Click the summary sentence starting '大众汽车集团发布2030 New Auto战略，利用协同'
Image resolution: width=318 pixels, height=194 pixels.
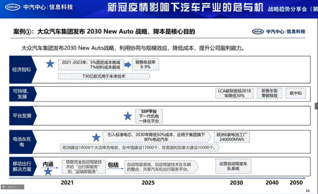click(x=133, y=48)
